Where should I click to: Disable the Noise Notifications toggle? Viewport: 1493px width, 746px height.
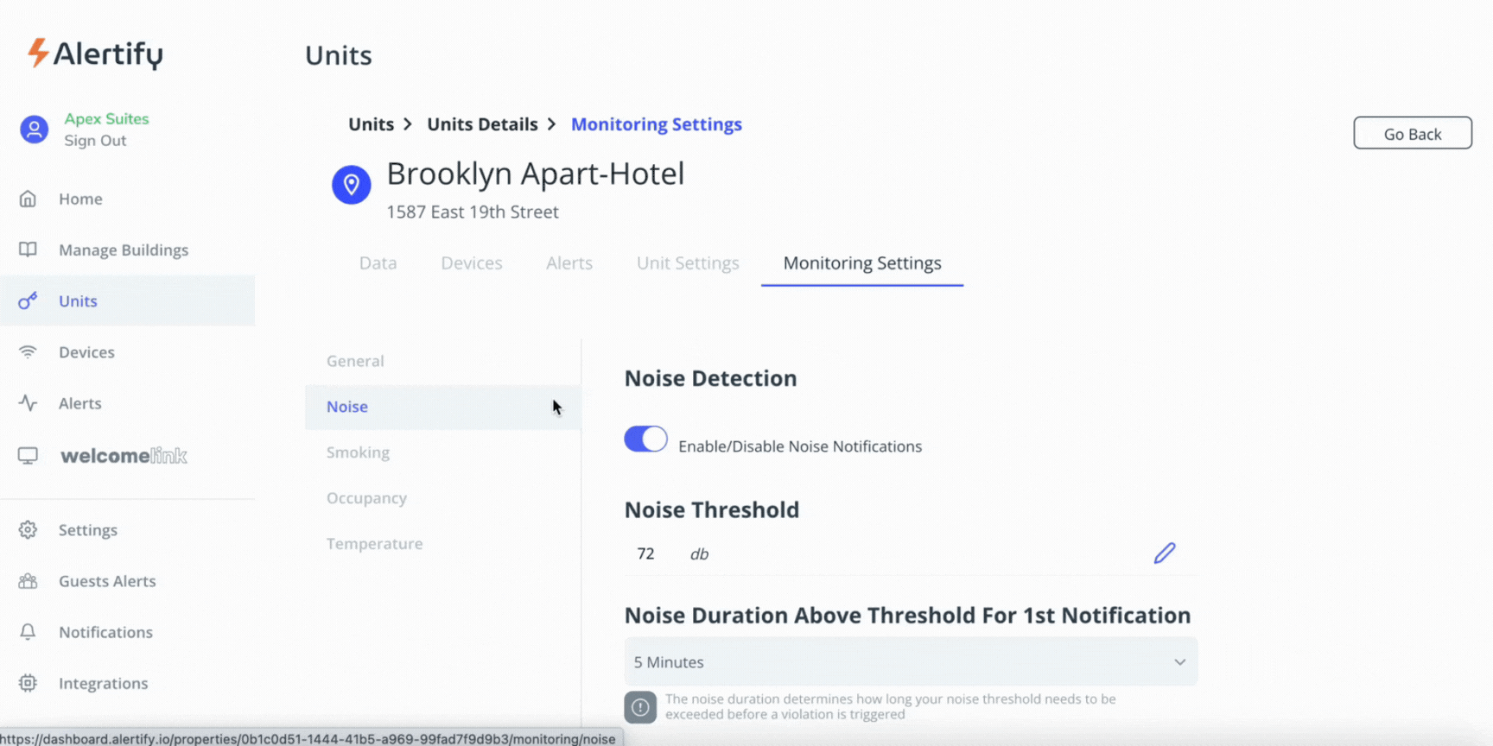[x=645, y=439]
